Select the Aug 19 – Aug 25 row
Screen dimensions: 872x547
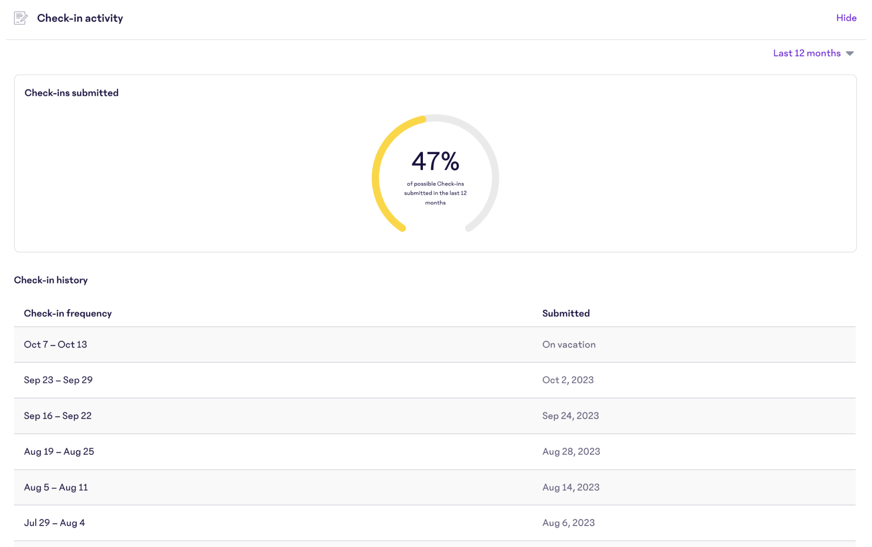click(435, 452)
